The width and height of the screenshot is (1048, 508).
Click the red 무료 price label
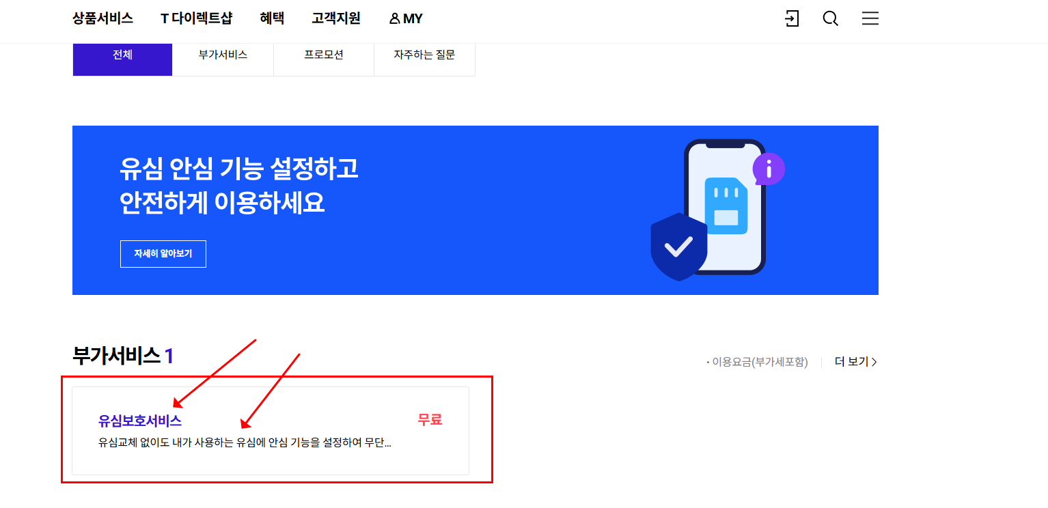point(430,420)
